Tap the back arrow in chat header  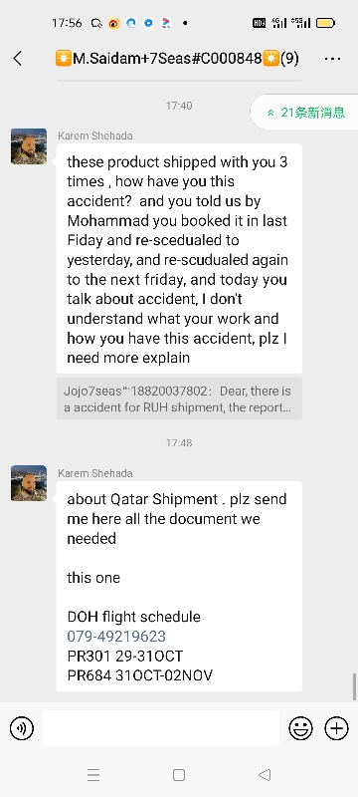pyautogui.click(x=18, y=59)
